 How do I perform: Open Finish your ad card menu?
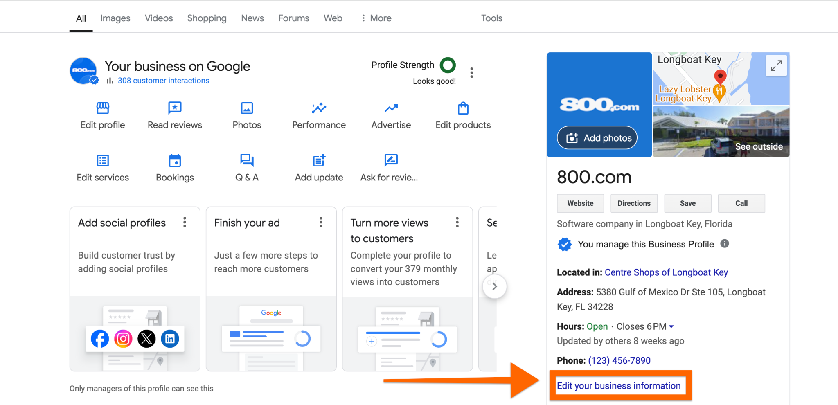pos(321,222)
